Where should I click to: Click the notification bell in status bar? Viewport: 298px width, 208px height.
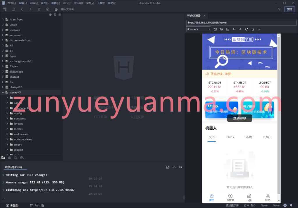(x=291, y=205)
